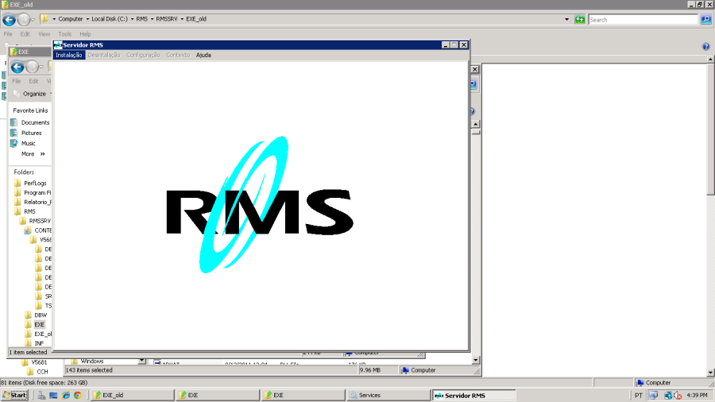Select the DBW folder in tree
Viewport: 715px width, 402px height.
[x=41, y=315]
